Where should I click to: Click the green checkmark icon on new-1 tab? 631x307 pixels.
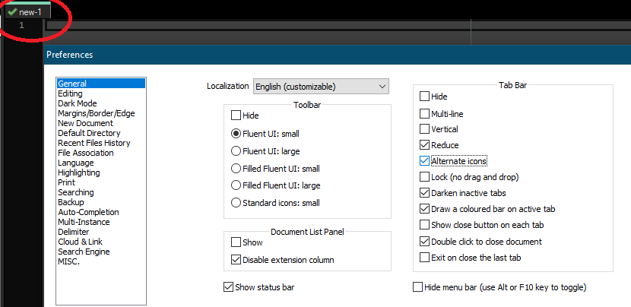pyautogui.click(x=12, y=12)
